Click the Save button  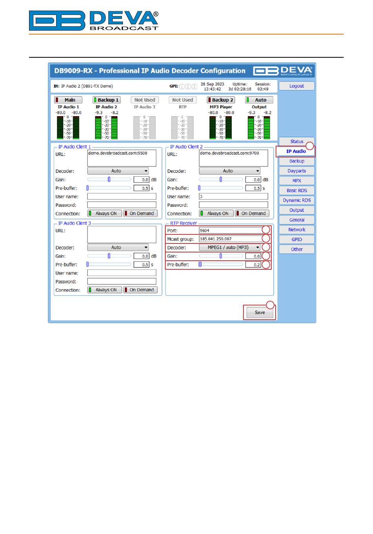(x=260, y=313)
